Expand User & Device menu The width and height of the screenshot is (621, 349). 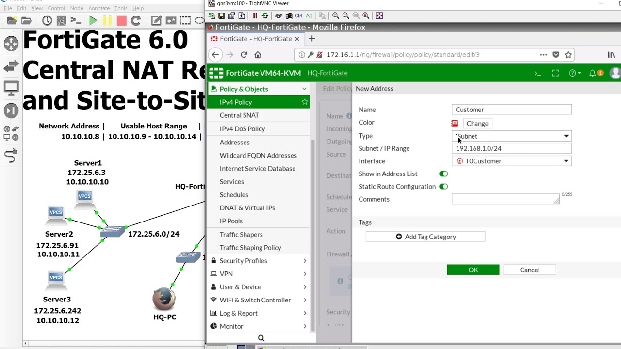coord(259,287)
